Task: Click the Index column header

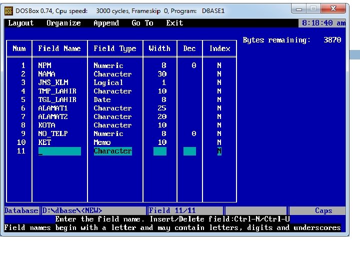Action: click(x=219, y=48)
